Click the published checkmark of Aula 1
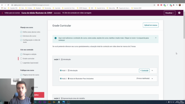This screenshot has height=104, width=185. [x=61, y=70]
